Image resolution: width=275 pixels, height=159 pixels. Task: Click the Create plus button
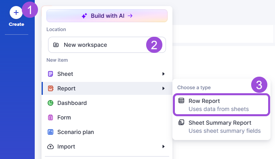coord(16,13)
